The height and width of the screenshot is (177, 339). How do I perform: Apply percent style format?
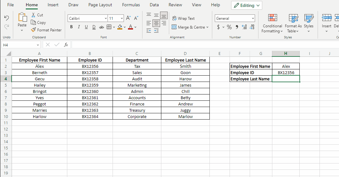tap(229, 27)
